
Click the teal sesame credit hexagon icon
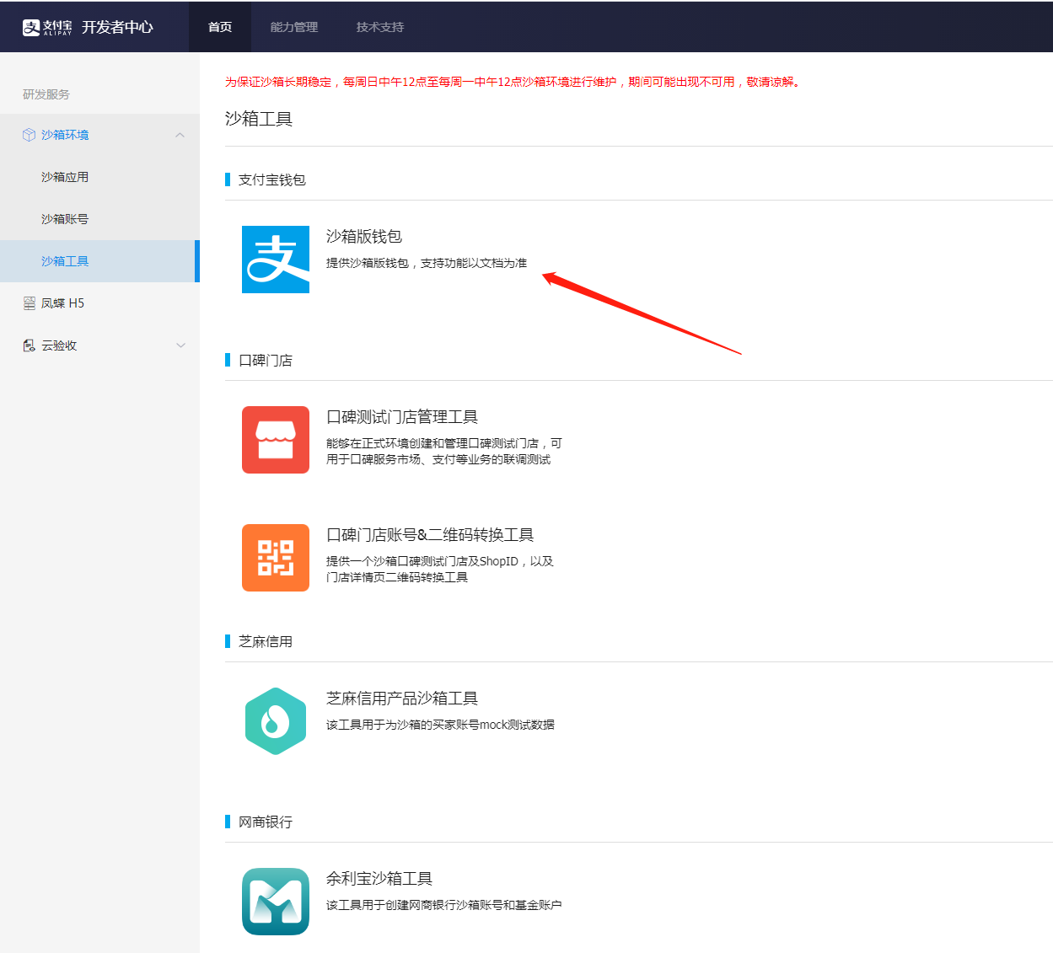click(x=276, y=721)
